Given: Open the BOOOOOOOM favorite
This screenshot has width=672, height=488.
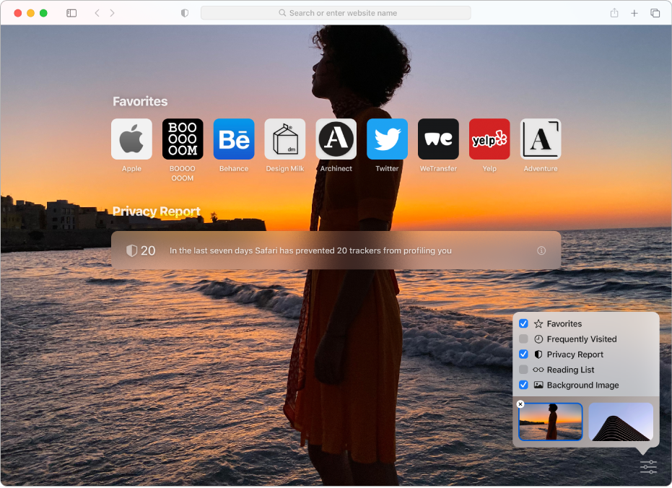Looking at the screenshot, I should tap(183, 139).
